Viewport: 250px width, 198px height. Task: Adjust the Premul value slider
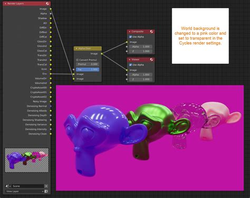point(88,64)
